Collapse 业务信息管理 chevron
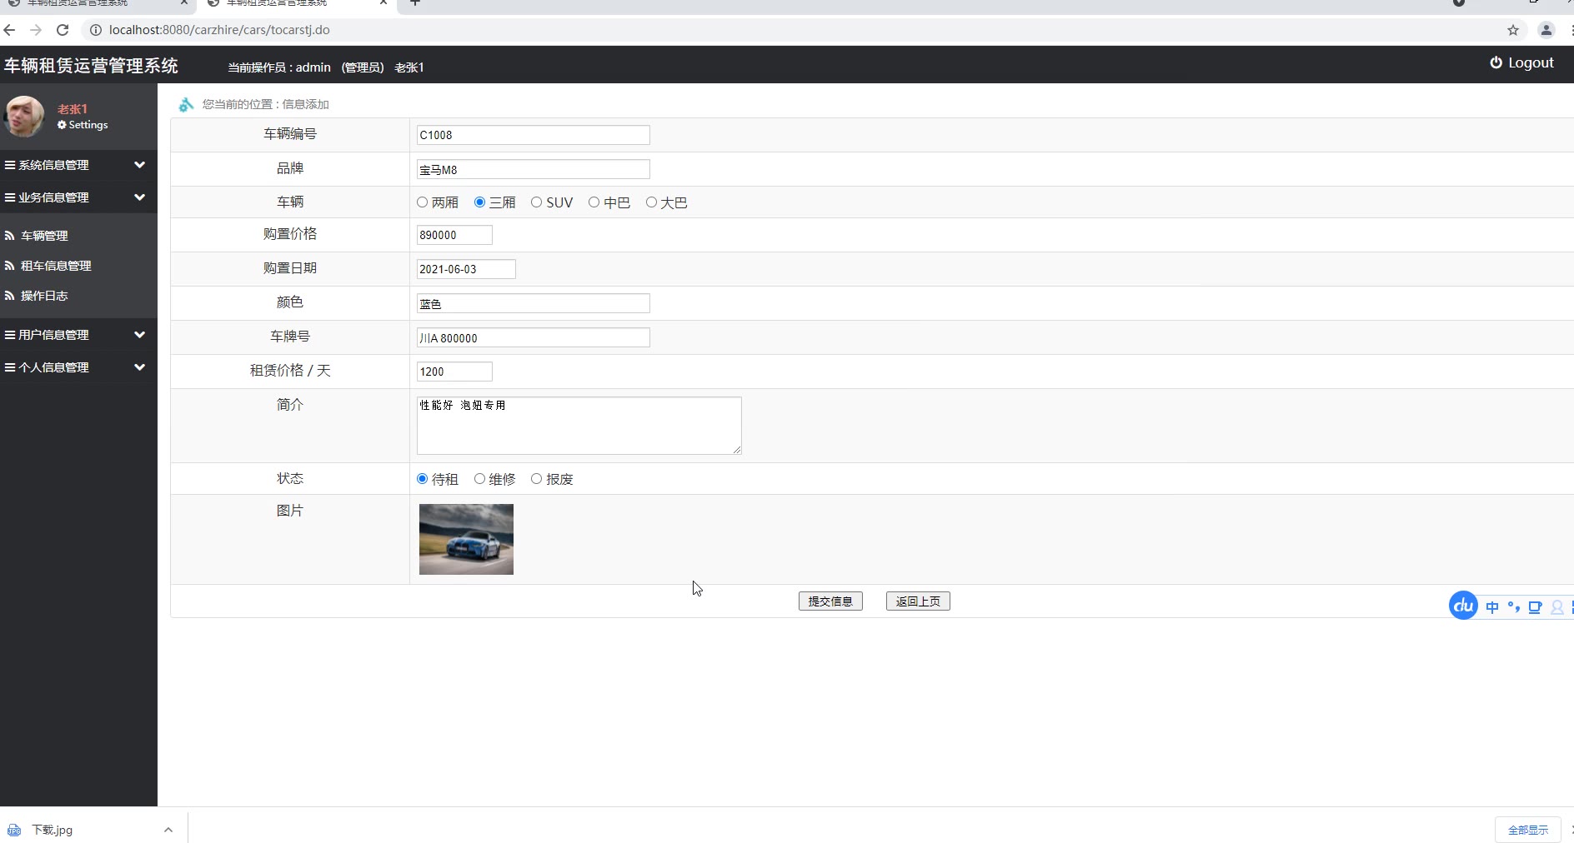Screen dimensions: 1574x843 (139, 197)
